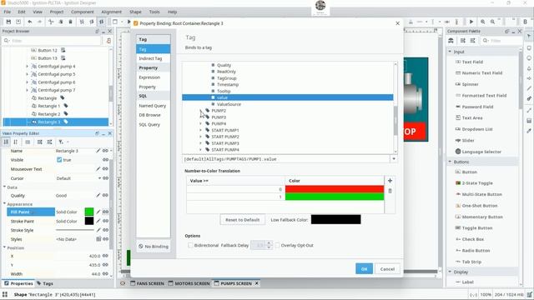Select 2-State Toggle component in palette
Image resolution: width=534 pixels, height=300 pixels.
pos(474,183)
